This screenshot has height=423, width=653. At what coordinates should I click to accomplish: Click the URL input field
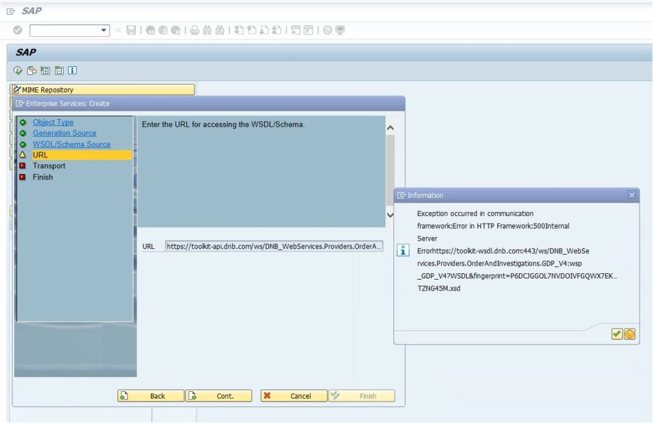pos(274,247)
